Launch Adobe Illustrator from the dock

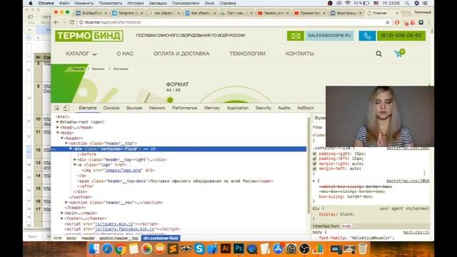coord(226,248)
